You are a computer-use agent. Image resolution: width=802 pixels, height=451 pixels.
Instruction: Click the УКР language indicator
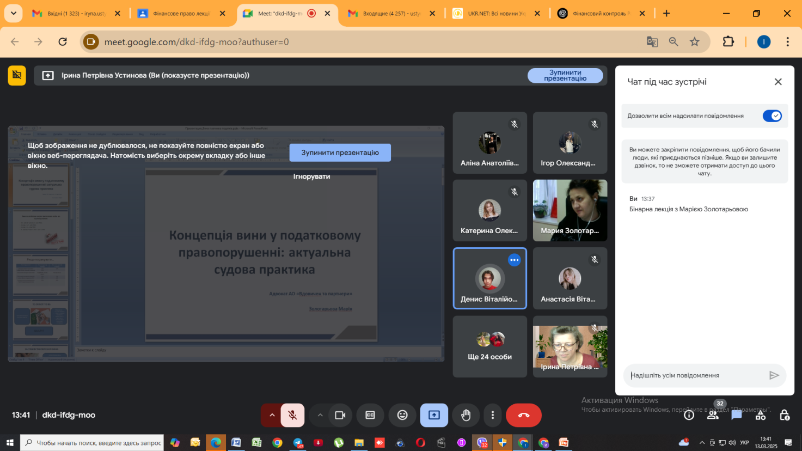[744, 443]
